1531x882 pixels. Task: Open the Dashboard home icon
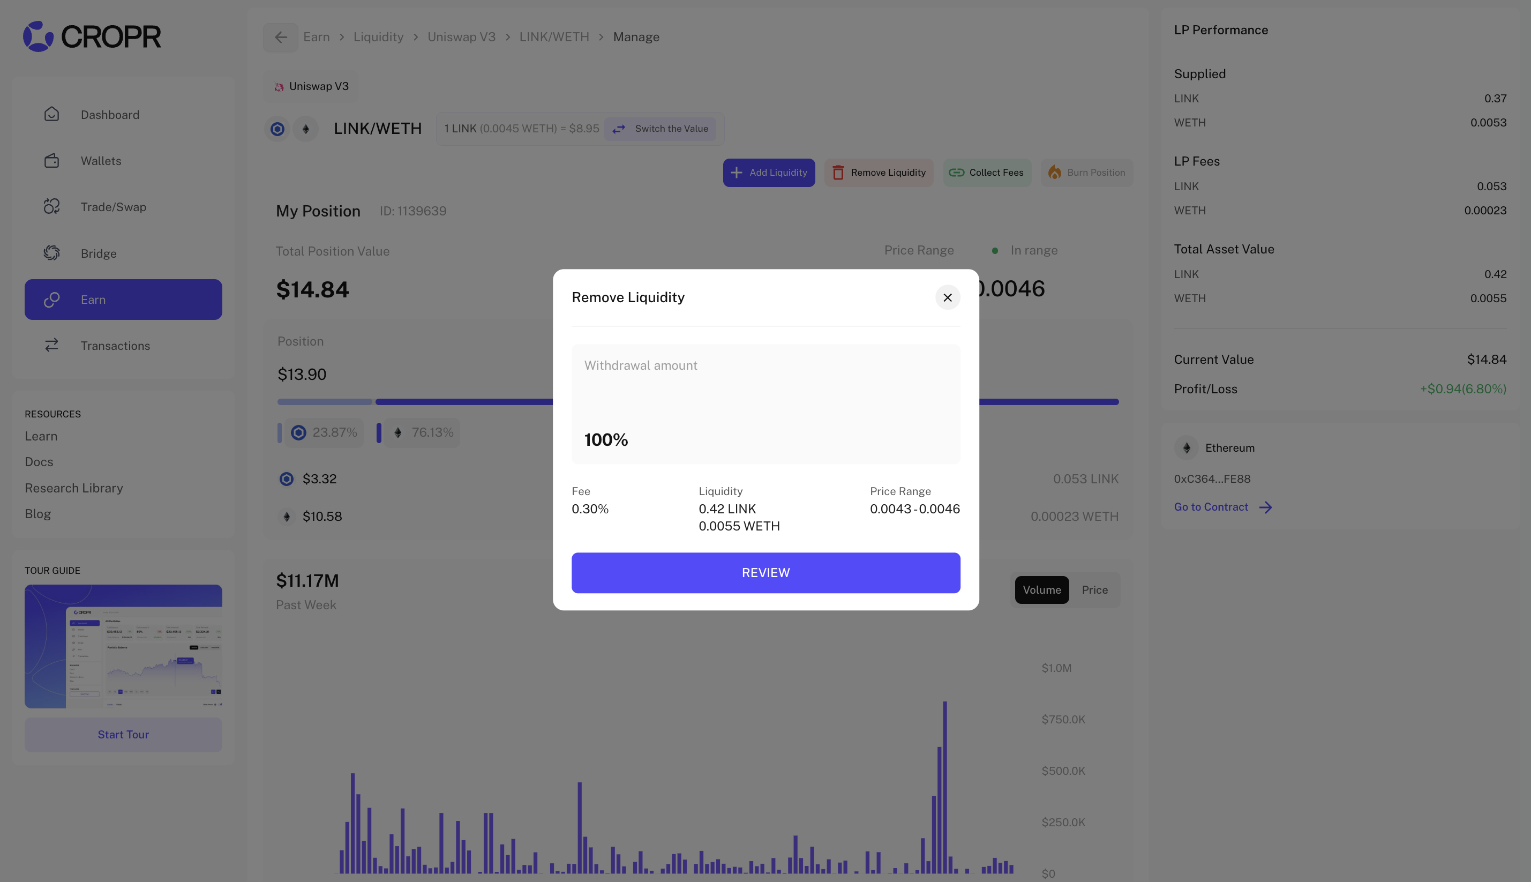(51, 115)
